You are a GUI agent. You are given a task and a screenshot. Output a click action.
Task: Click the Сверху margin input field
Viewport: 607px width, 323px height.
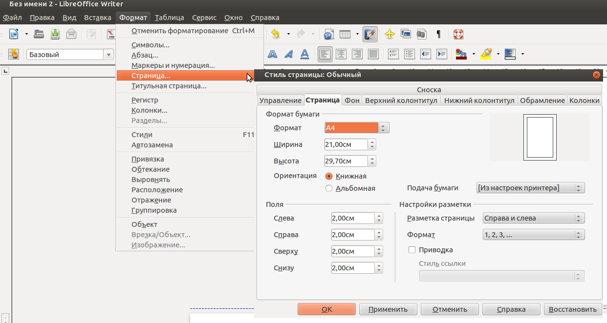[x=353, y=251]
